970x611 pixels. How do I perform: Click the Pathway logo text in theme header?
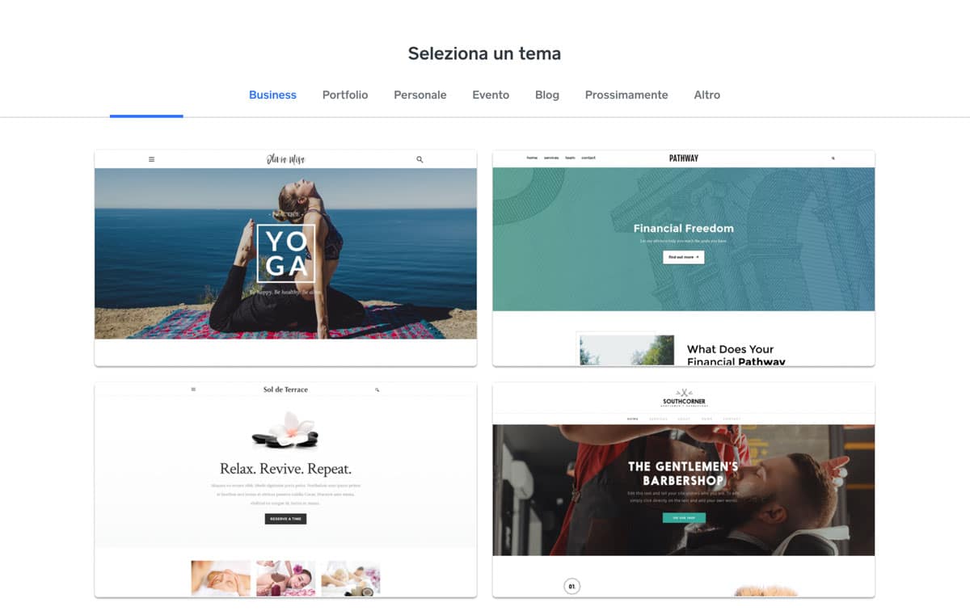click(x=684, y=158)
